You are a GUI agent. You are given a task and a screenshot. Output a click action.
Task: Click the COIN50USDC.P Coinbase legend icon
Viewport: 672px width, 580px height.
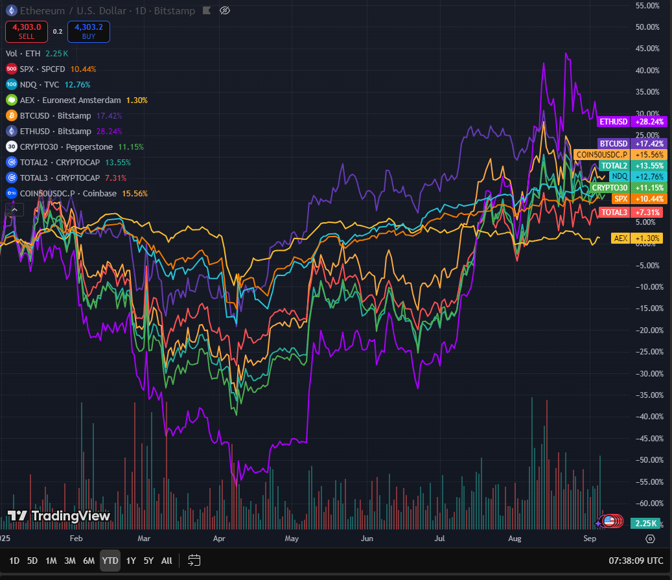tap(12, 193)
